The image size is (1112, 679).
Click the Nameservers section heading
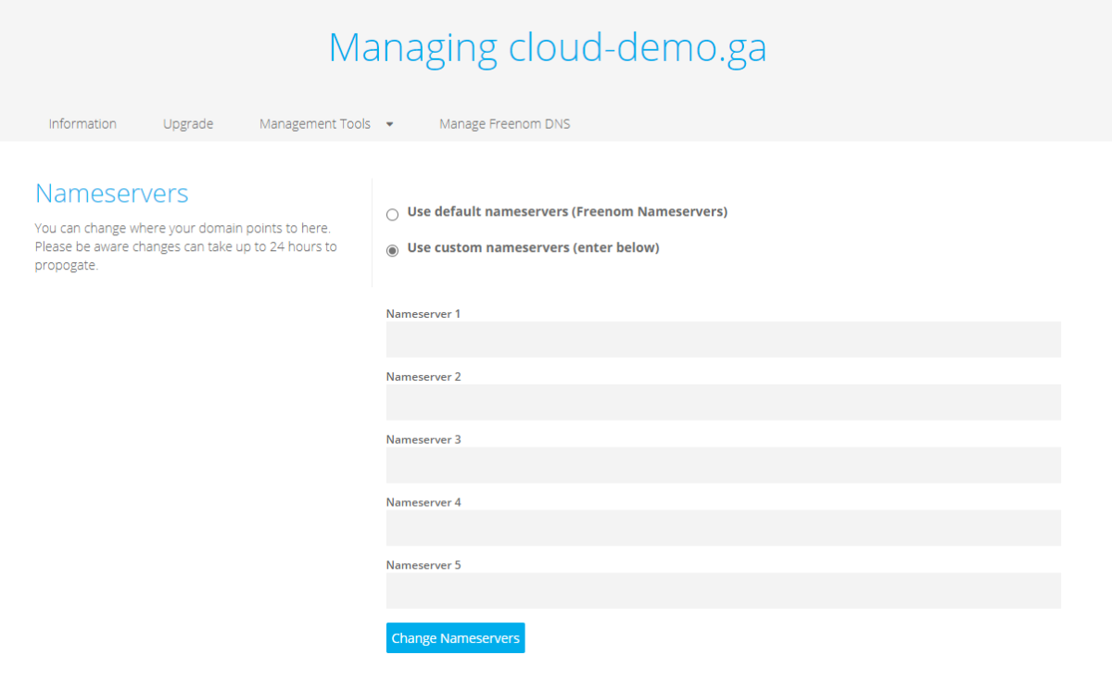(112, 194)
